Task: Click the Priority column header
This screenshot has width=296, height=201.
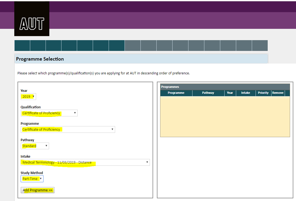Action: [263, 93]
